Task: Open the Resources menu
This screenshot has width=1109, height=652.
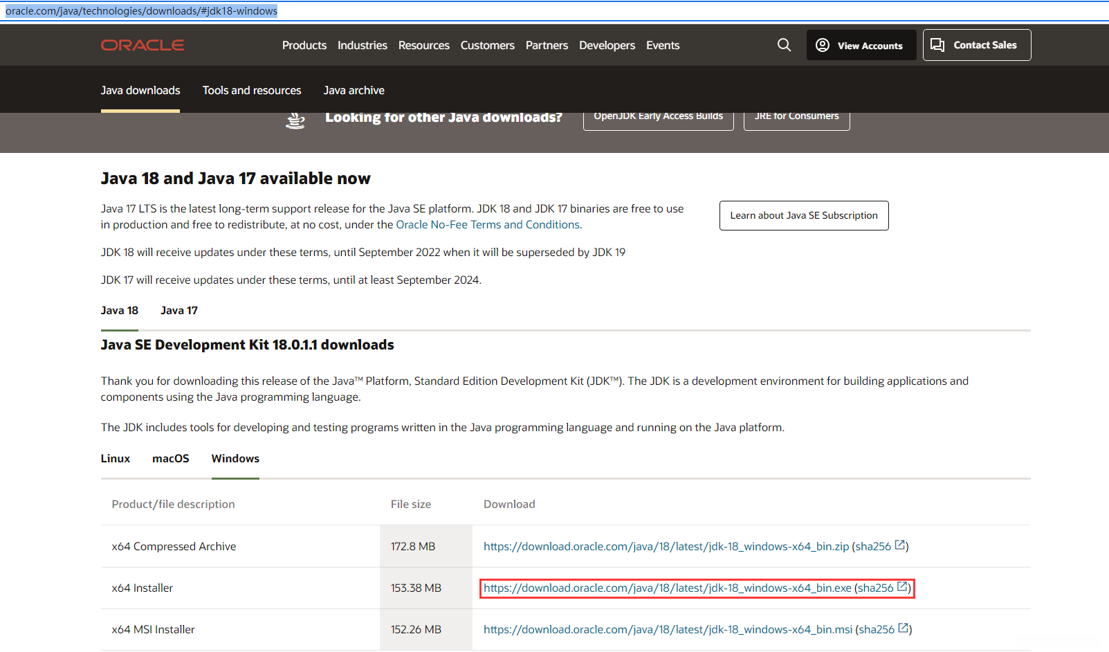Action: (424, 45)
